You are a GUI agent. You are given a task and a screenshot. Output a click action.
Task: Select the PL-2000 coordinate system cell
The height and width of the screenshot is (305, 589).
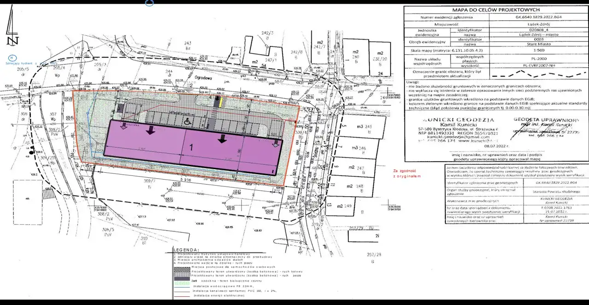click(542, 59)
